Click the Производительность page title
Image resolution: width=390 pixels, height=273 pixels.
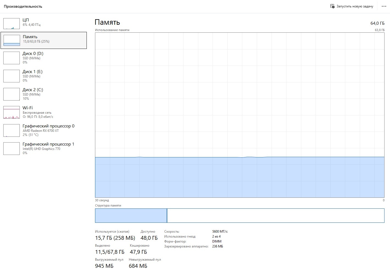(x=23, y=6)
